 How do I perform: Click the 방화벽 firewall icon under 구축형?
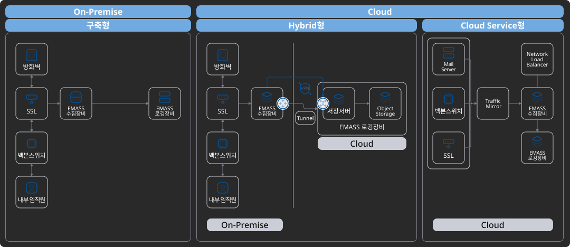click(32, 55)
